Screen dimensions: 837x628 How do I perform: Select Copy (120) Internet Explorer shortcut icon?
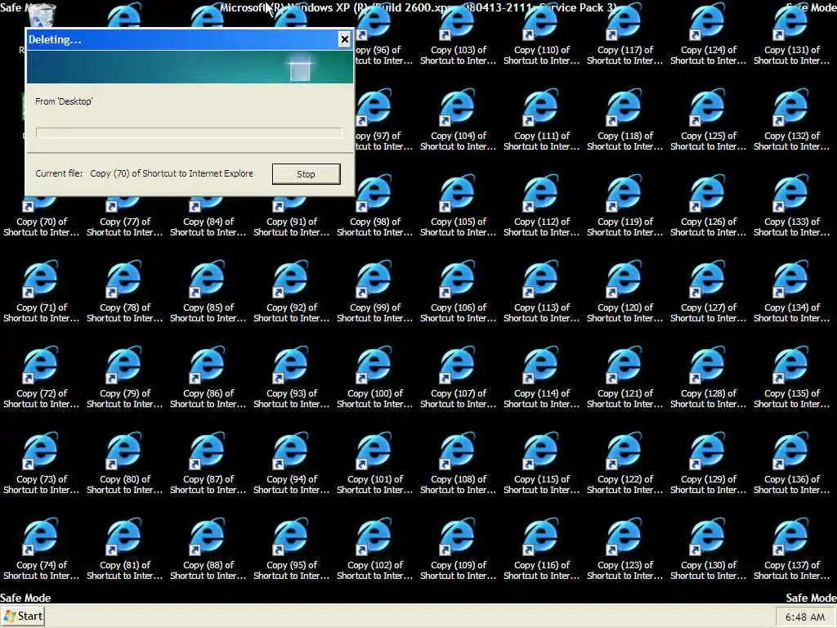(x=624, y=279)
